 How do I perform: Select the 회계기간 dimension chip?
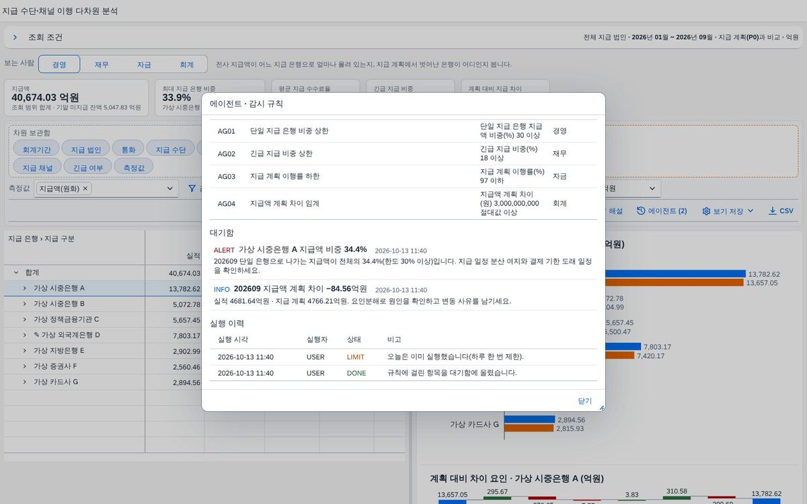[37, 149]
